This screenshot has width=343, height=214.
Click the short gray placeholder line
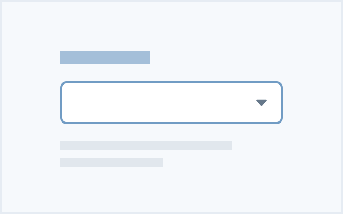111,163
